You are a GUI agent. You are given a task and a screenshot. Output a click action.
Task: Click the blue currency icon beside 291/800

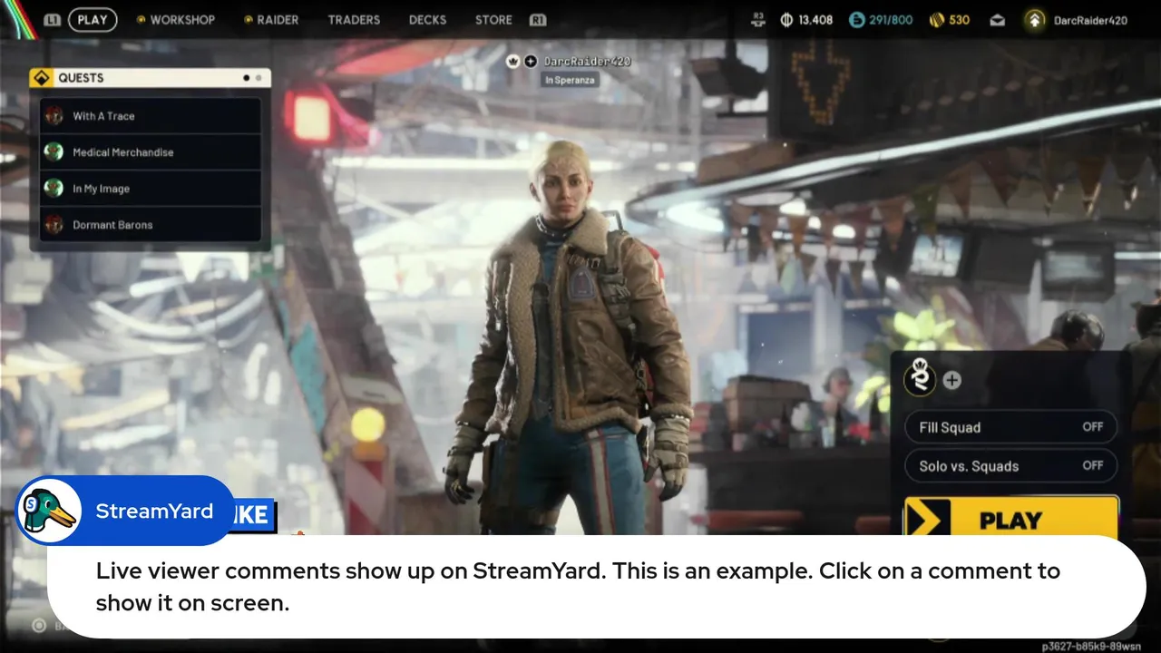click(x=856, y=20)
